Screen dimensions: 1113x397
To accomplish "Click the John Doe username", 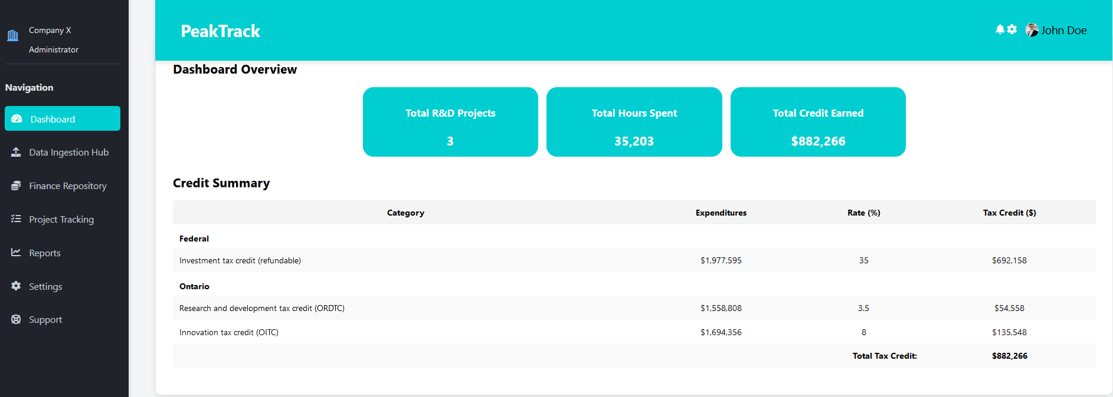I will (x=1063, y=31).
